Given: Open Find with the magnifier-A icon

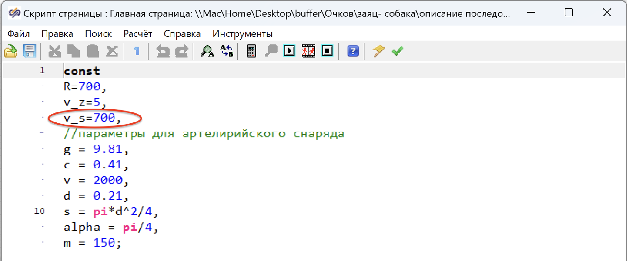Looking at the screenshot, I should 207,51.
